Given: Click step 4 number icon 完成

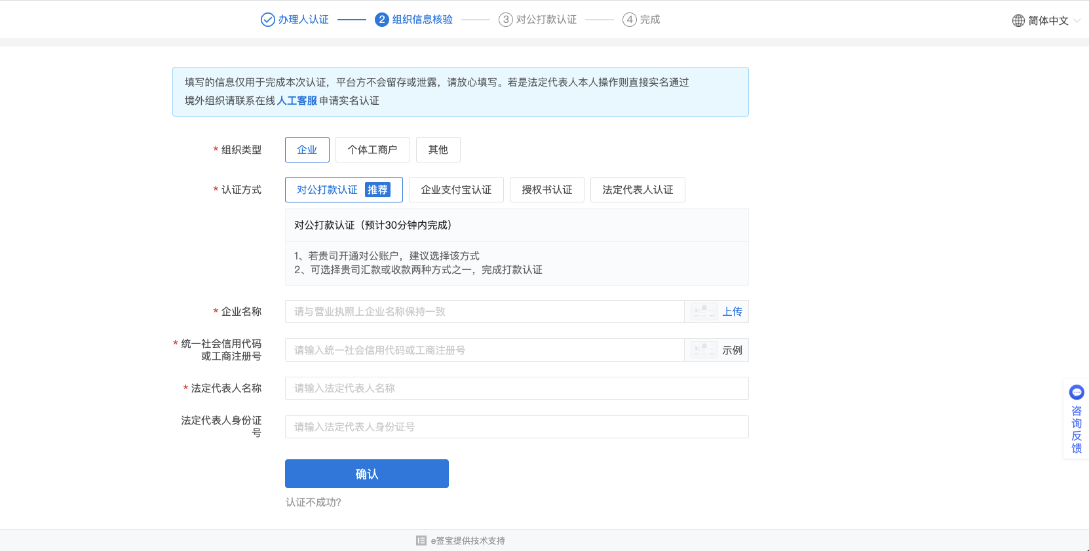Looking at the screenshot, I should [629, 20].
